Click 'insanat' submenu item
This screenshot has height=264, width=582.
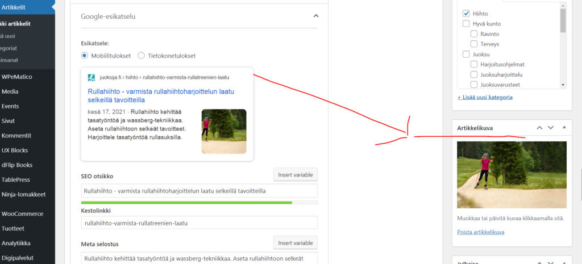tap(9, 60)
